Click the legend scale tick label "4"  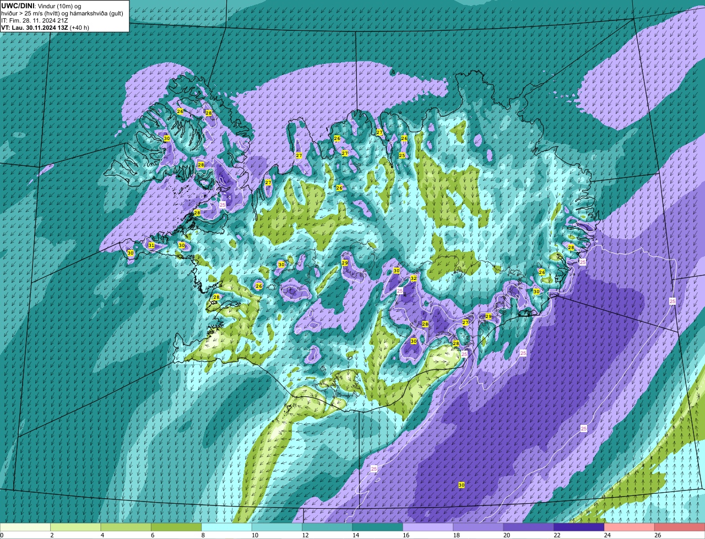pos(102,535)
